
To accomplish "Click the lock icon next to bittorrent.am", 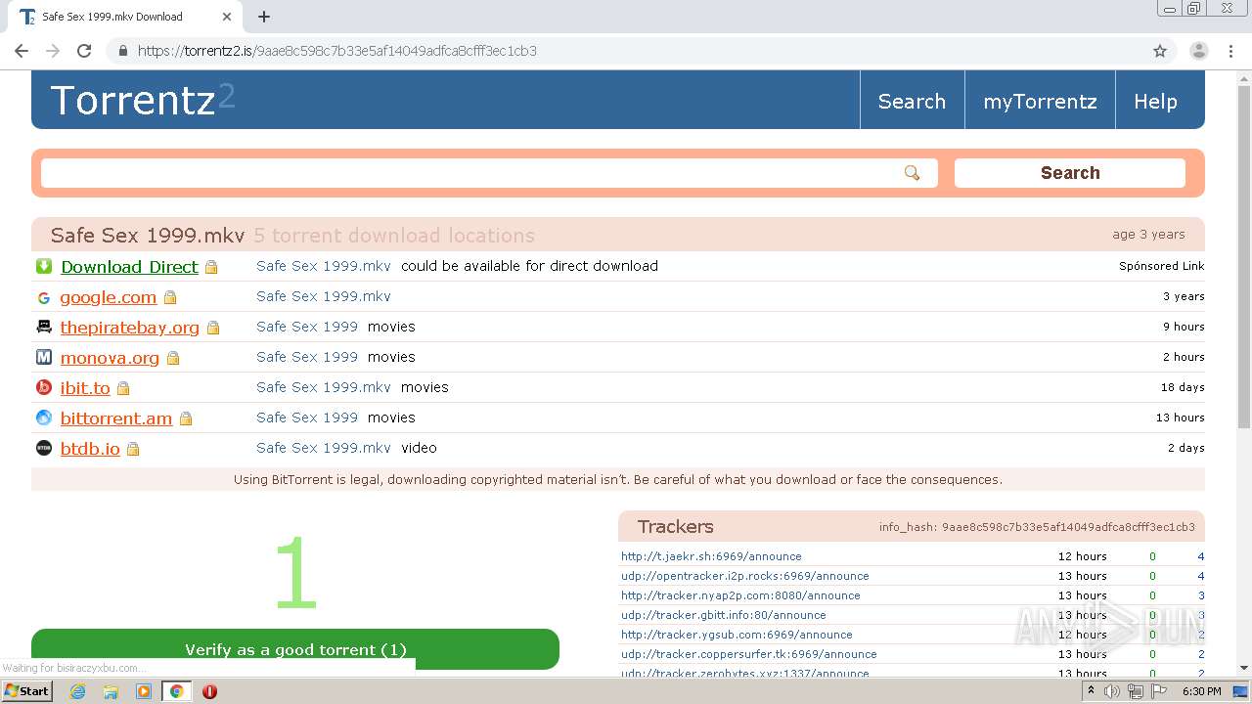I will tap(186, 418).
